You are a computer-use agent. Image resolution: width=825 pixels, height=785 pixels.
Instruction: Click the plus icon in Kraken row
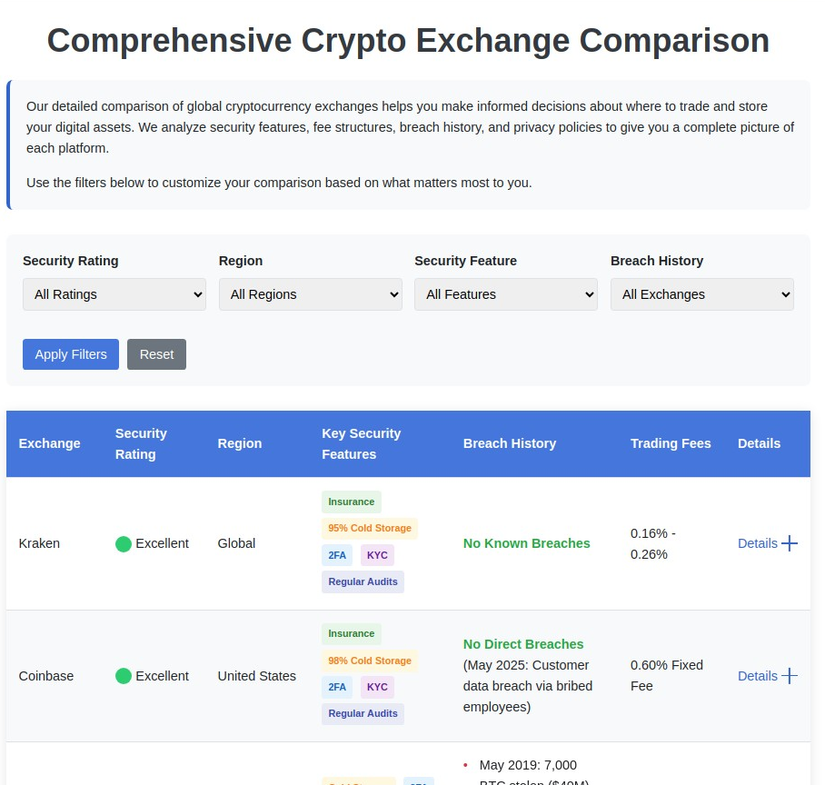790,543
